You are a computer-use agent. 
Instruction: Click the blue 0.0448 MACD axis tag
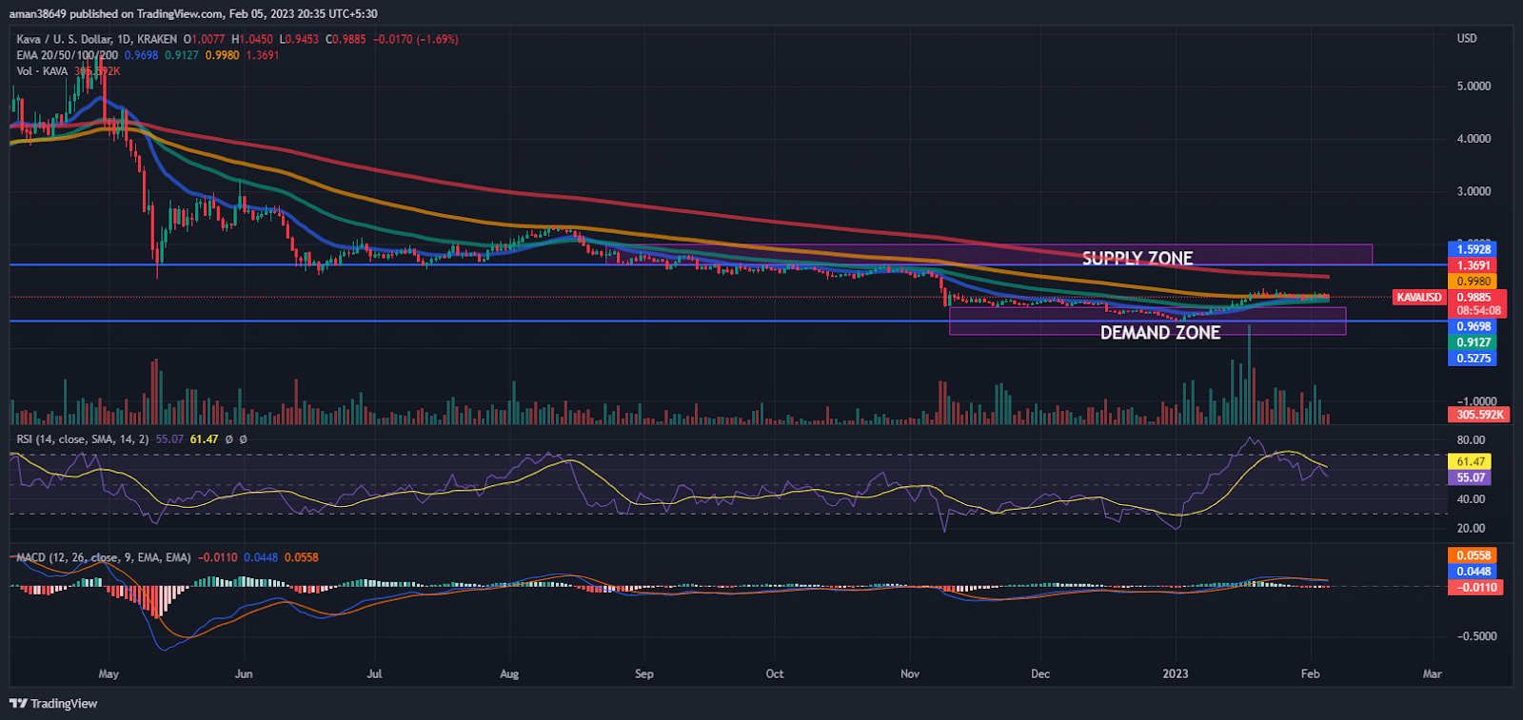click(1474, 572)
